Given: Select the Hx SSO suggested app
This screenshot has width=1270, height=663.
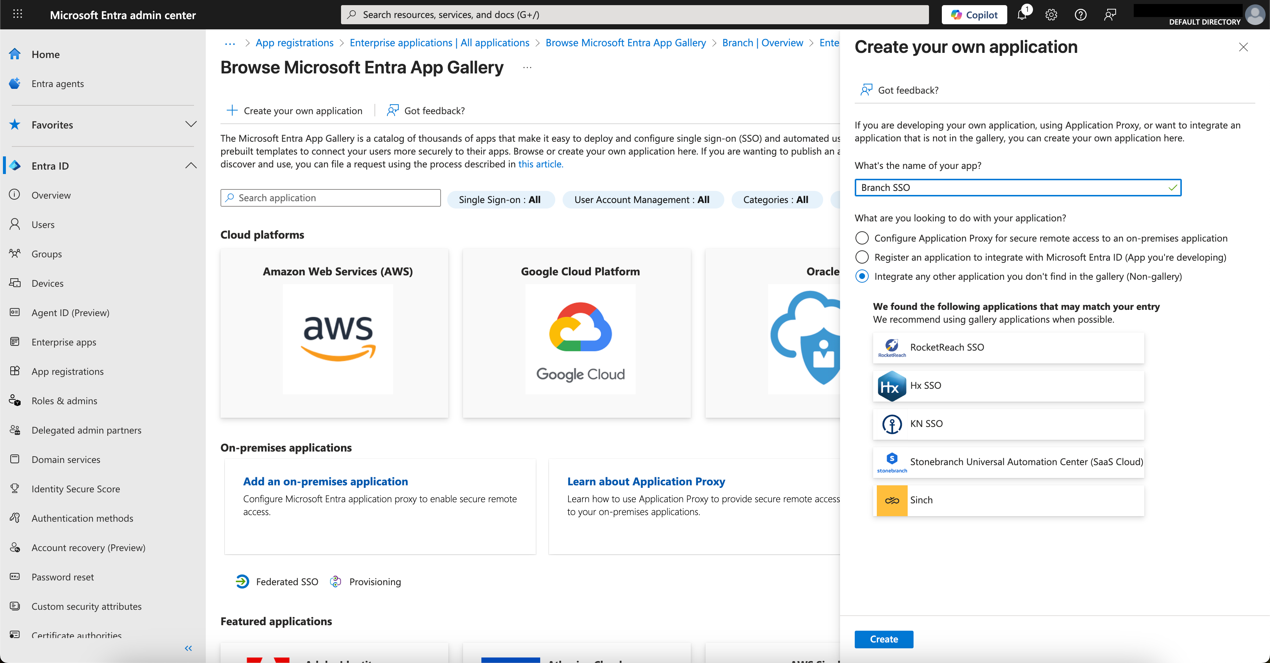Looking at the screenshot, I should pyautogui.click(x=1008, y=386).
